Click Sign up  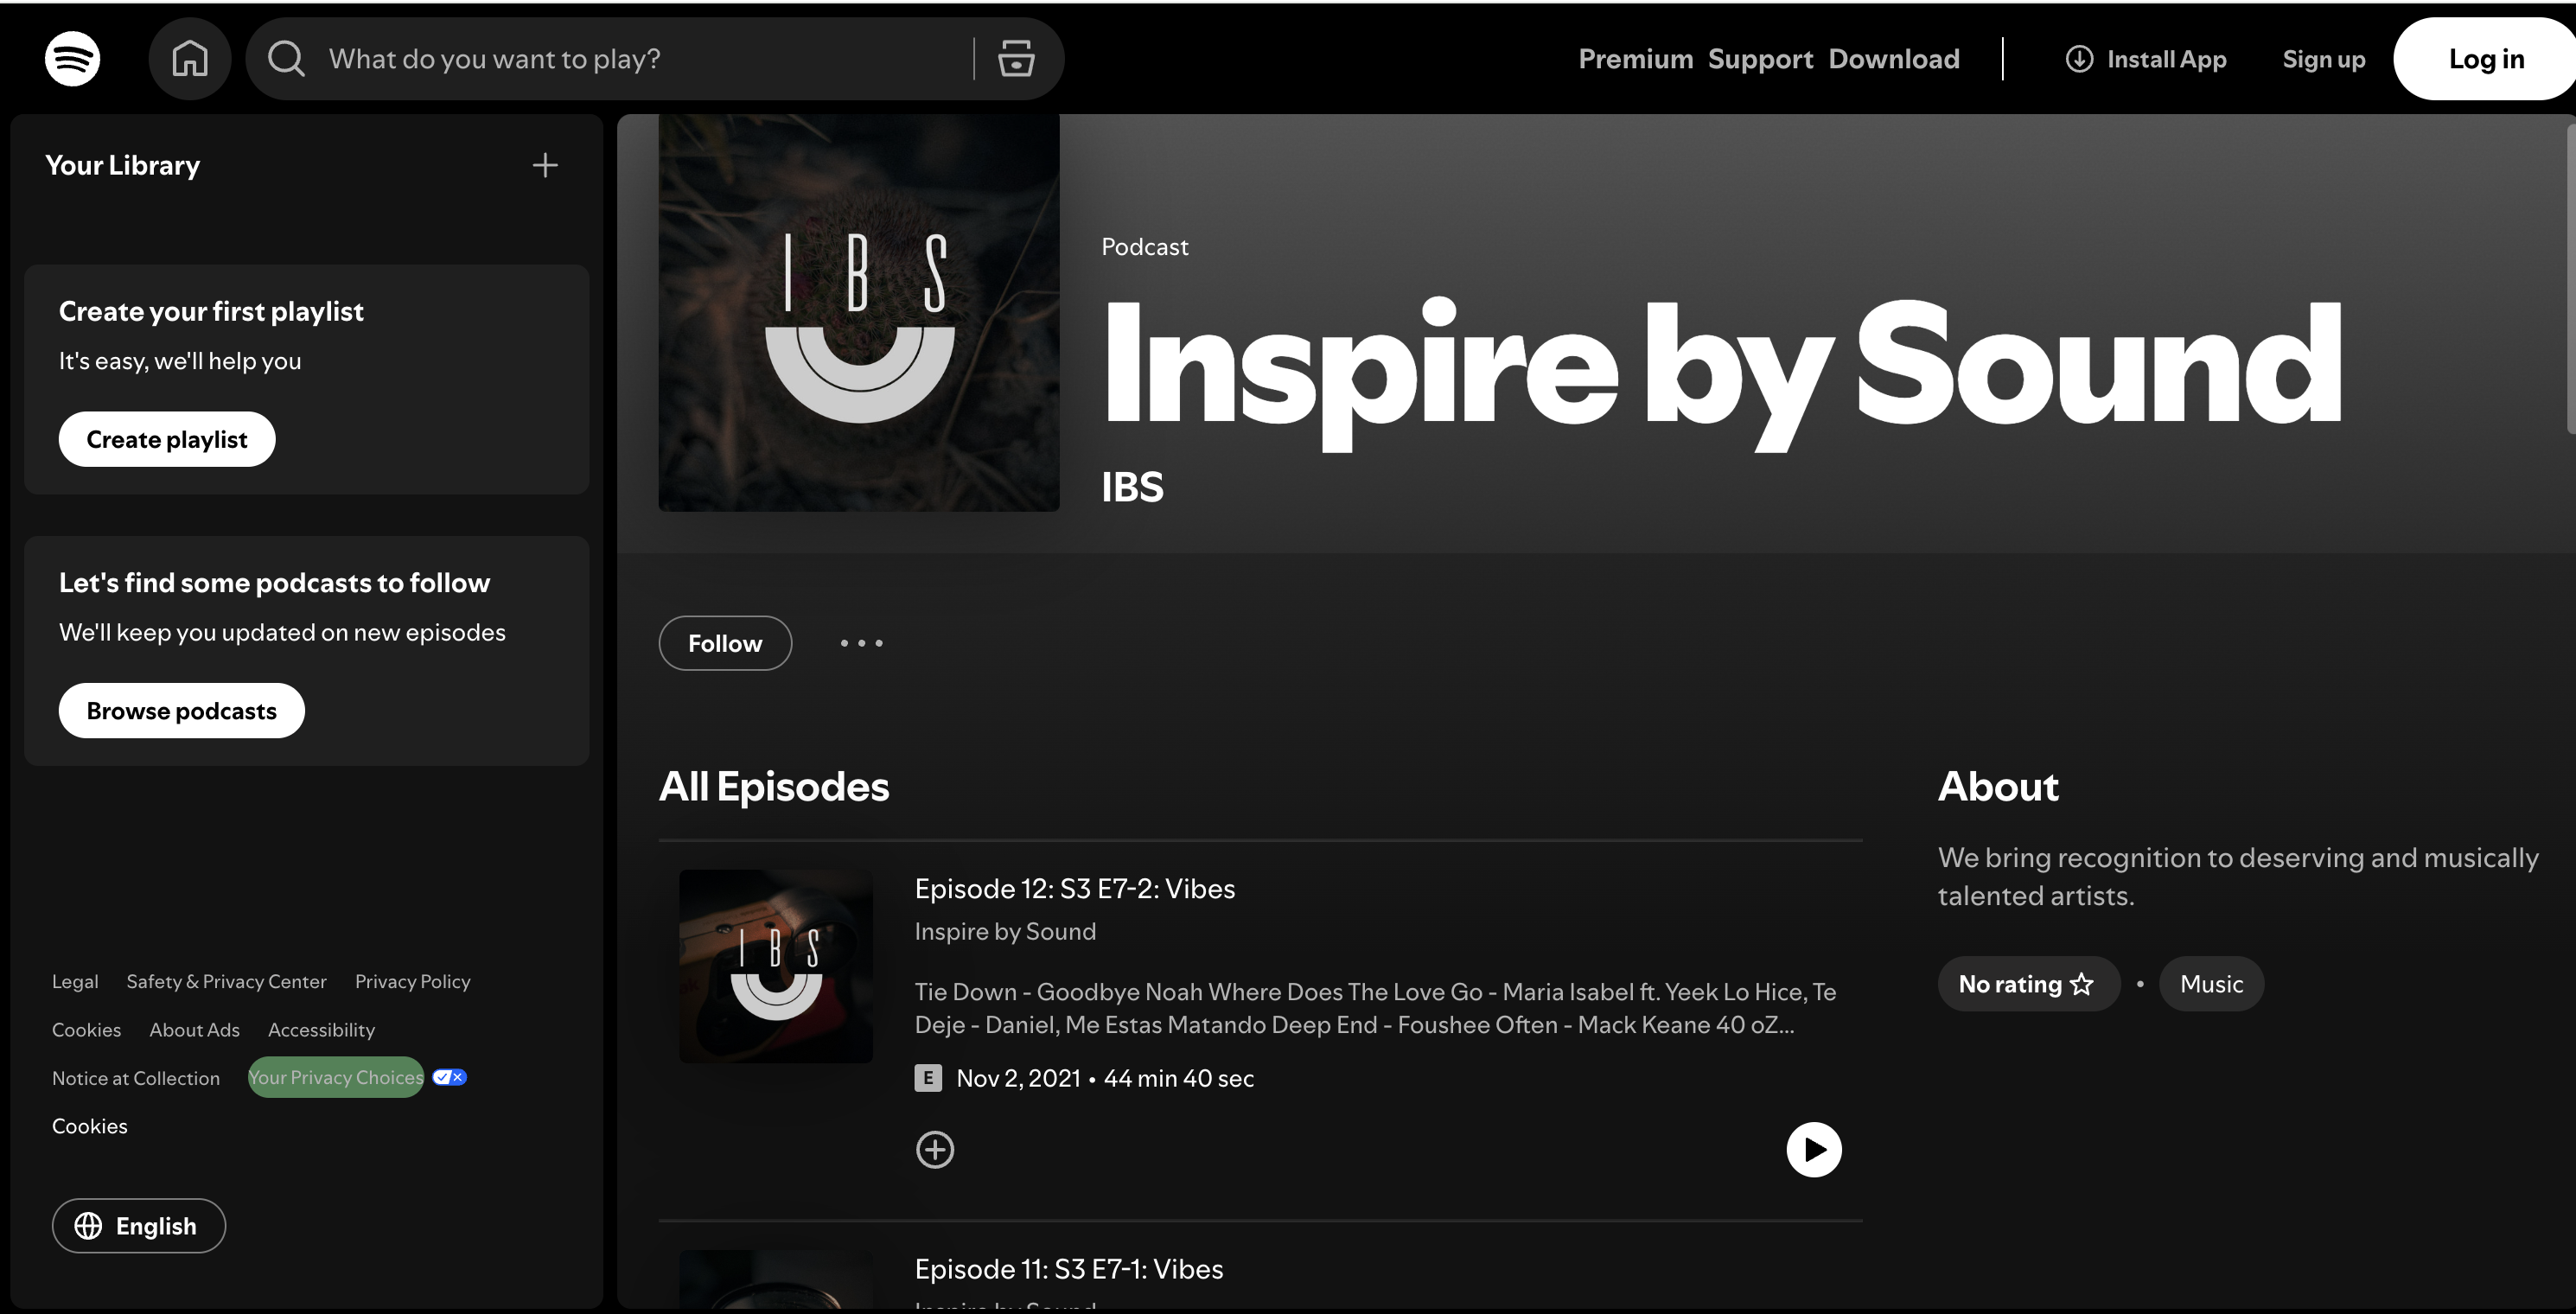(2324, 59)
